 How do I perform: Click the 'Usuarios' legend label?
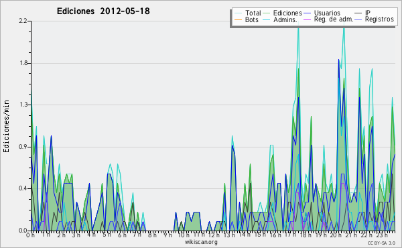coord(327,13)
